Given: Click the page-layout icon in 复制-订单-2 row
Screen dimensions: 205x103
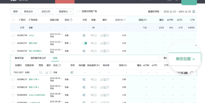Looking at the screenshot, I should [x=105, y=87].
